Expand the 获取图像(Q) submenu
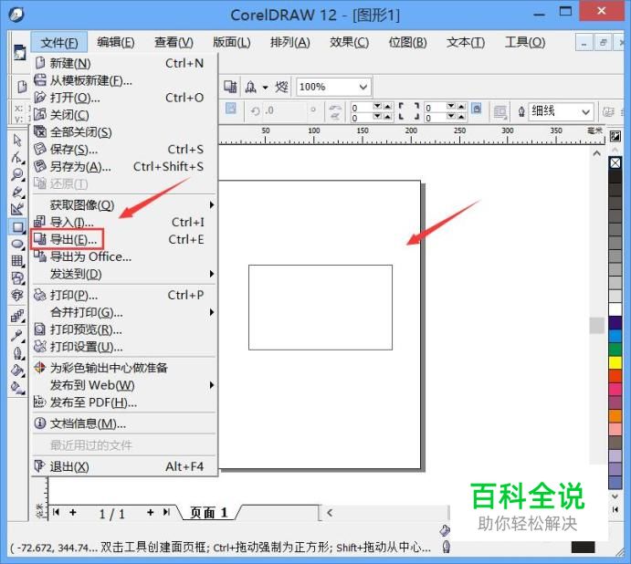631x564 pixels. pos(124,205)
